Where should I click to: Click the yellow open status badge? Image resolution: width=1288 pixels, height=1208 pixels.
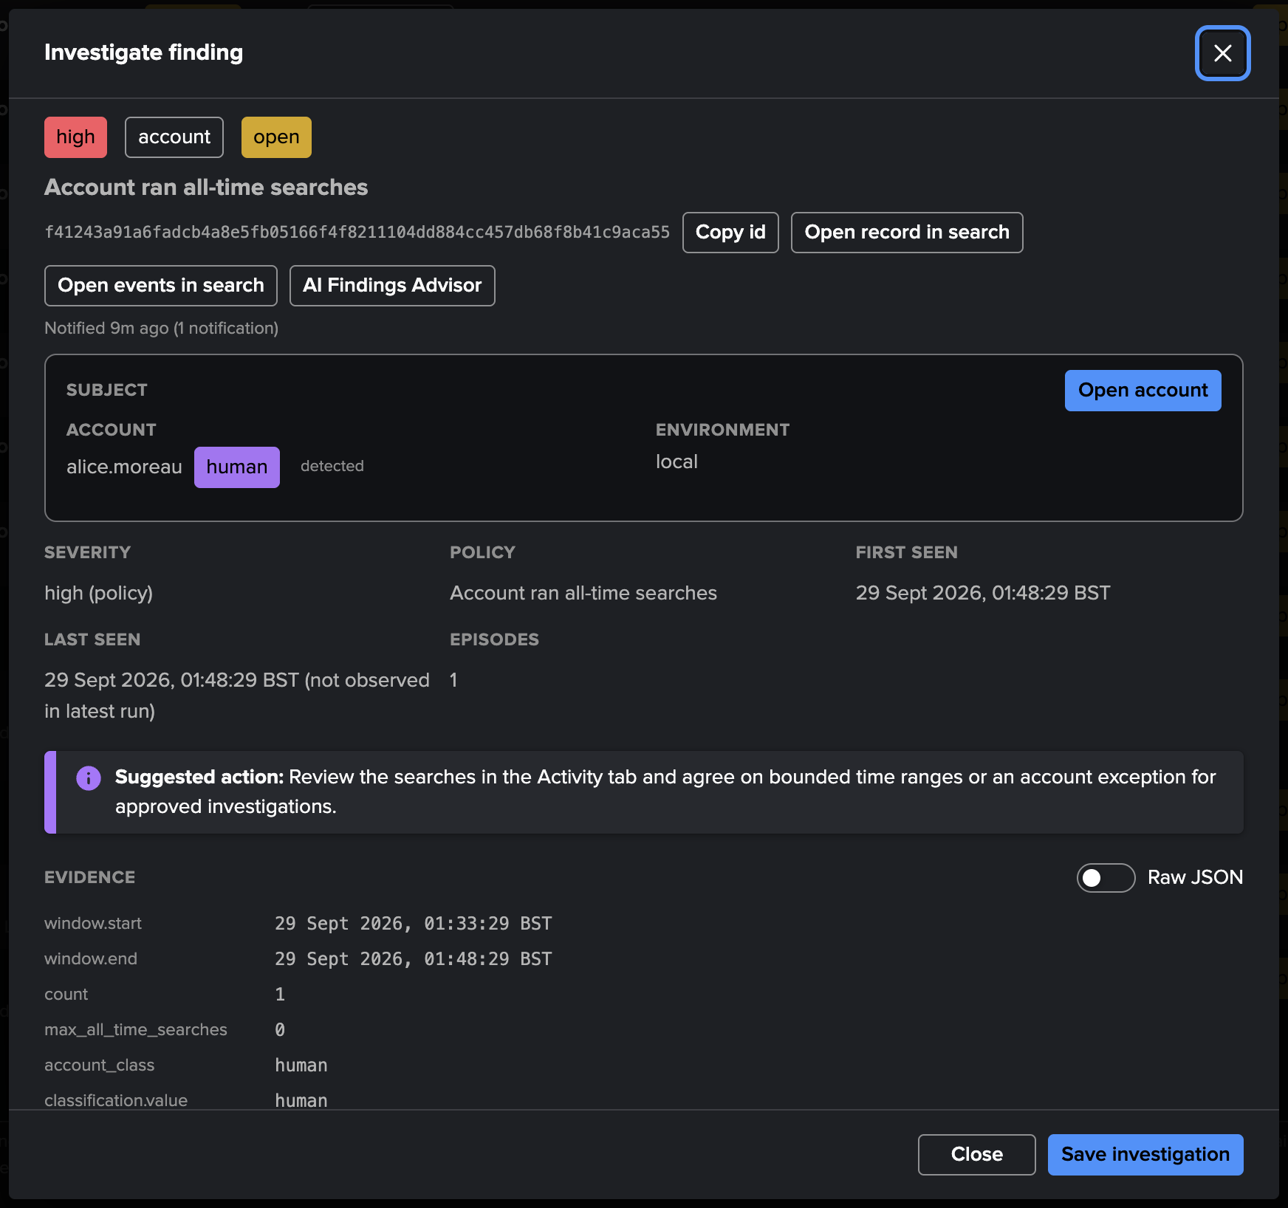[x=276, y=137]
